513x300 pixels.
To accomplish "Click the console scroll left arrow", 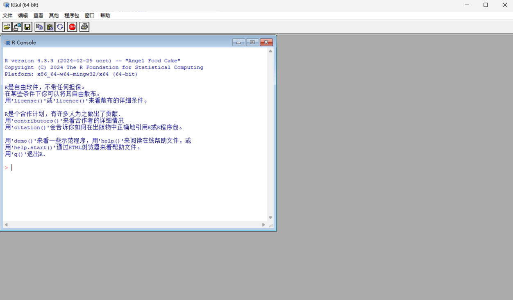I will [6, 225].
